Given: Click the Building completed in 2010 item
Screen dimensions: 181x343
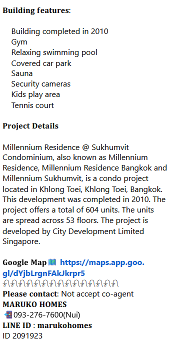Looking at the screenshot, I should point(59,31).
